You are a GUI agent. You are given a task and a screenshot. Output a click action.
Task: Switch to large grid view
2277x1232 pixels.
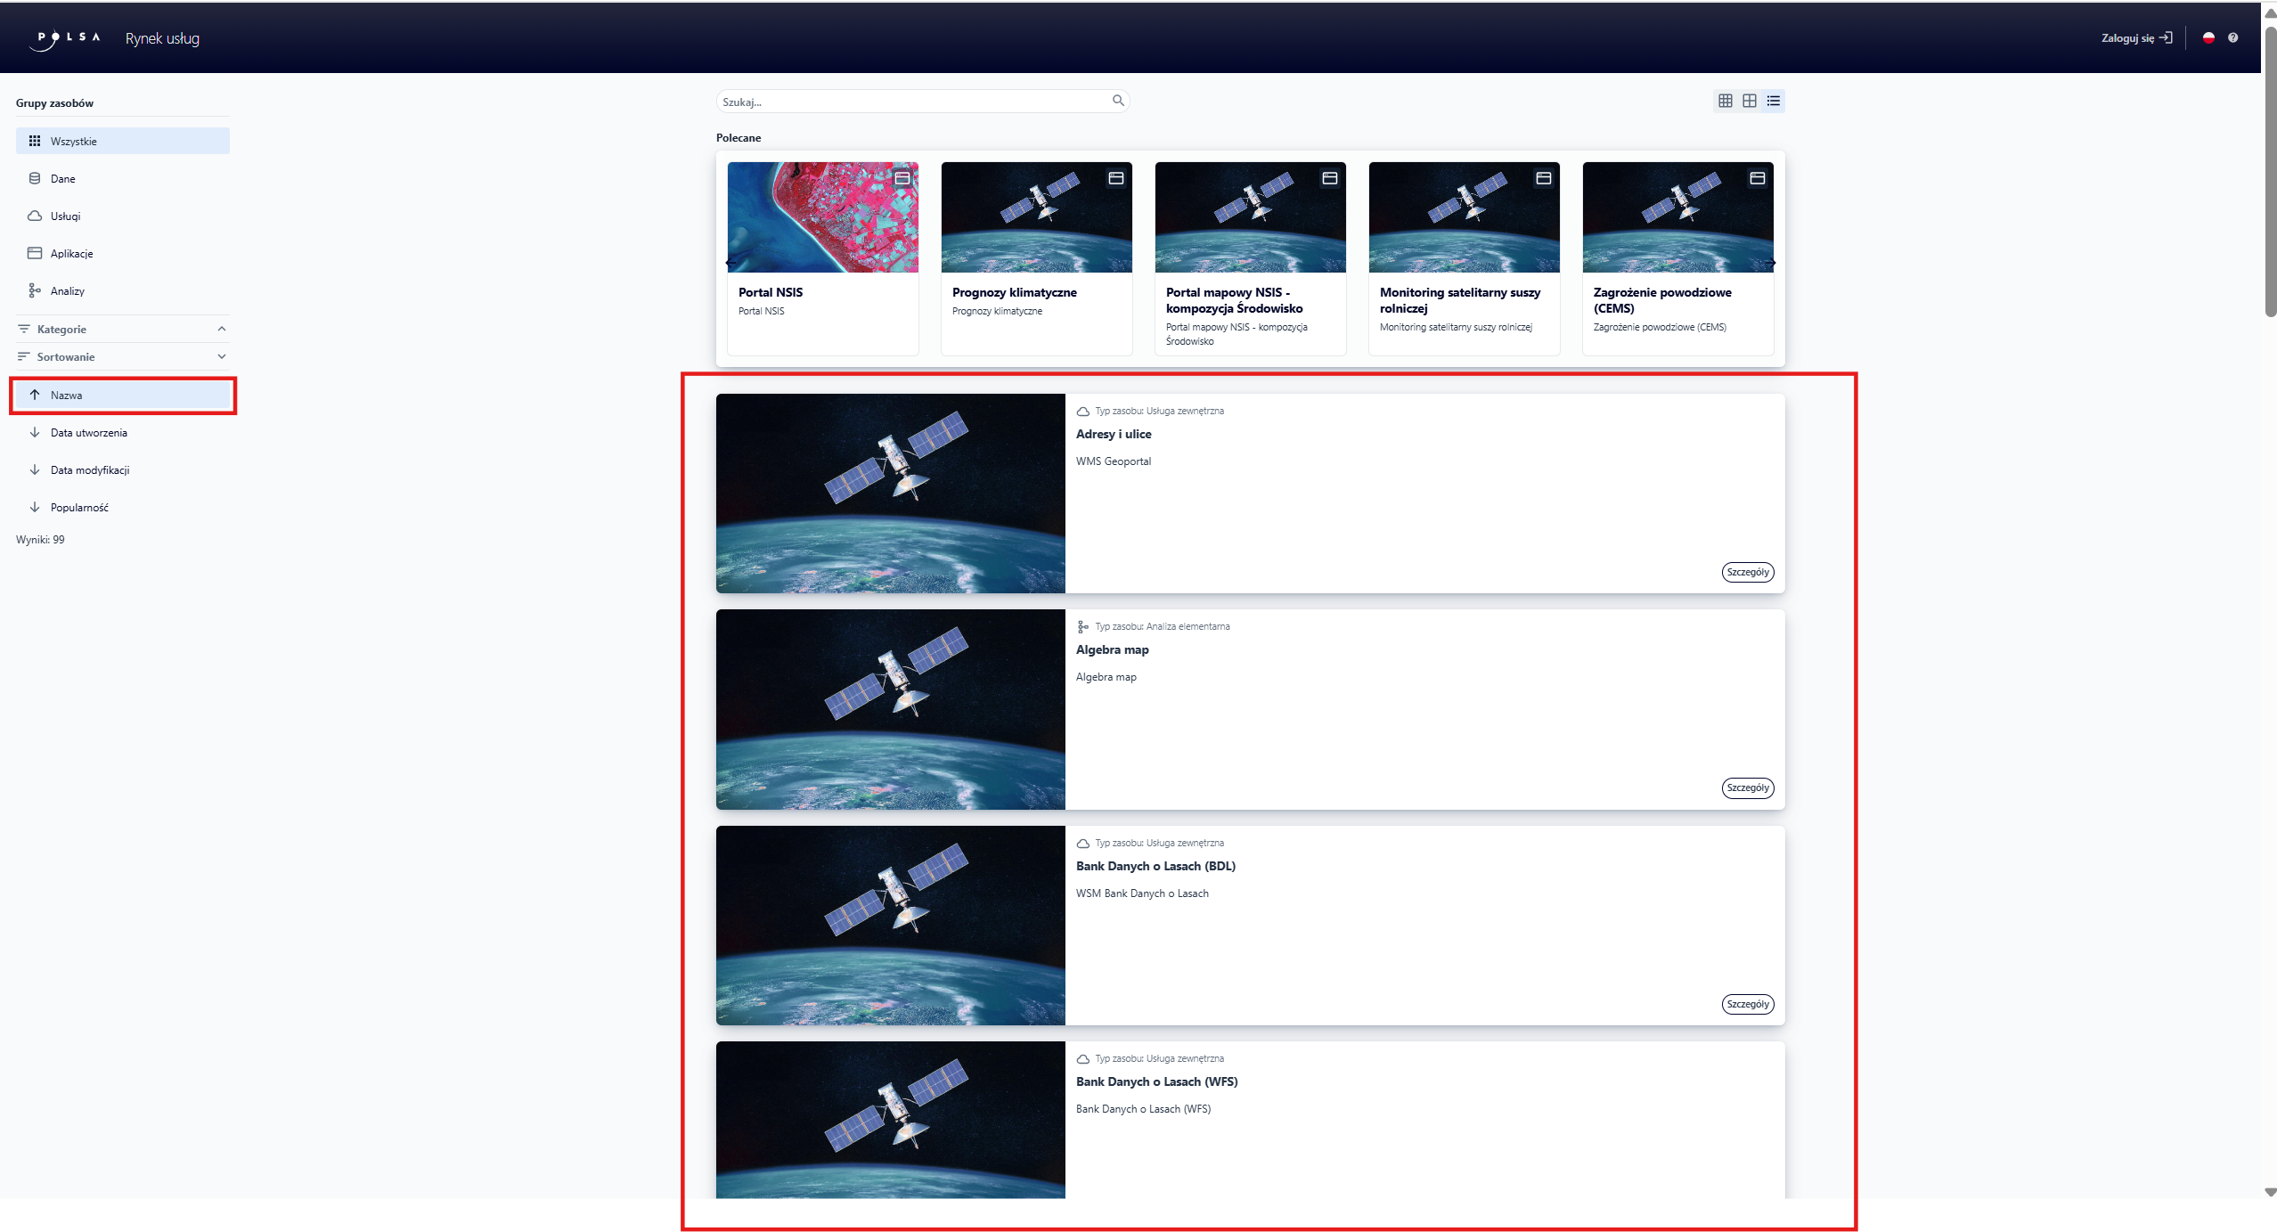click(1750, 101)
